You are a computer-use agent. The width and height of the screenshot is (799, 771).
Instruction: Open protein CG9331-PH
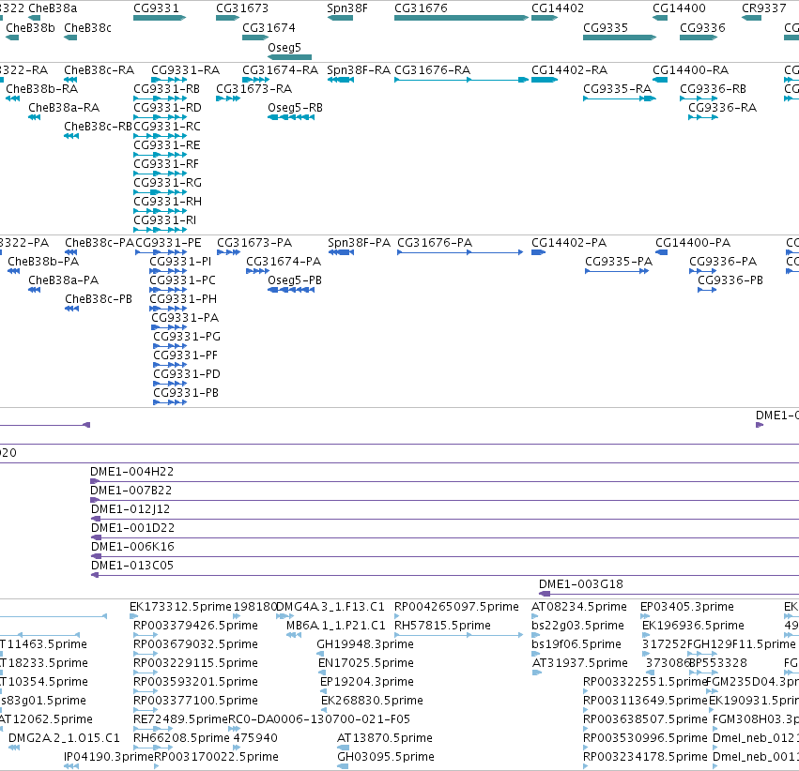pyautogui.click(x=183, y=298)
